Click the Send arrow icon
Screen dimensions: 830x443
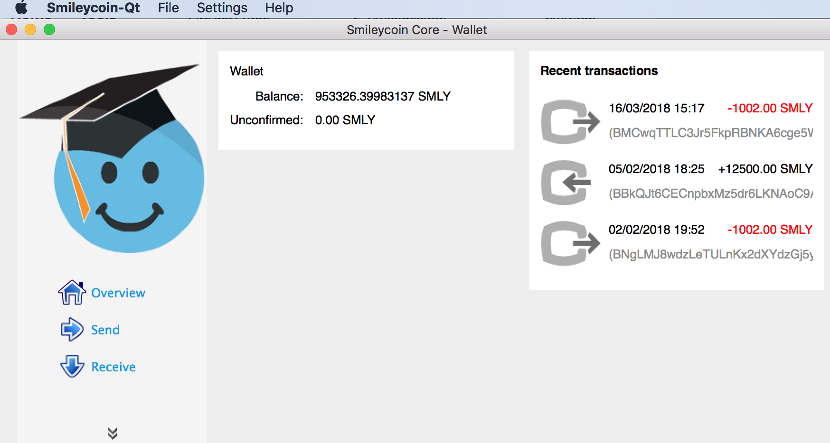click(72, 329)
